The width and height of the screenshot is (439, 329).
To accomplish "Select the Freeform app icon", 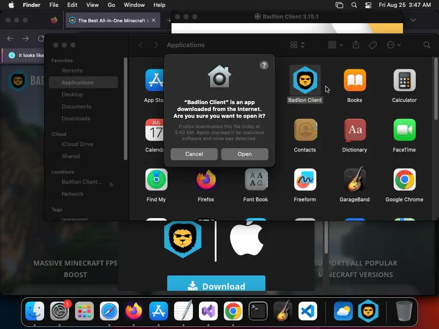I will tap(305, 179).
